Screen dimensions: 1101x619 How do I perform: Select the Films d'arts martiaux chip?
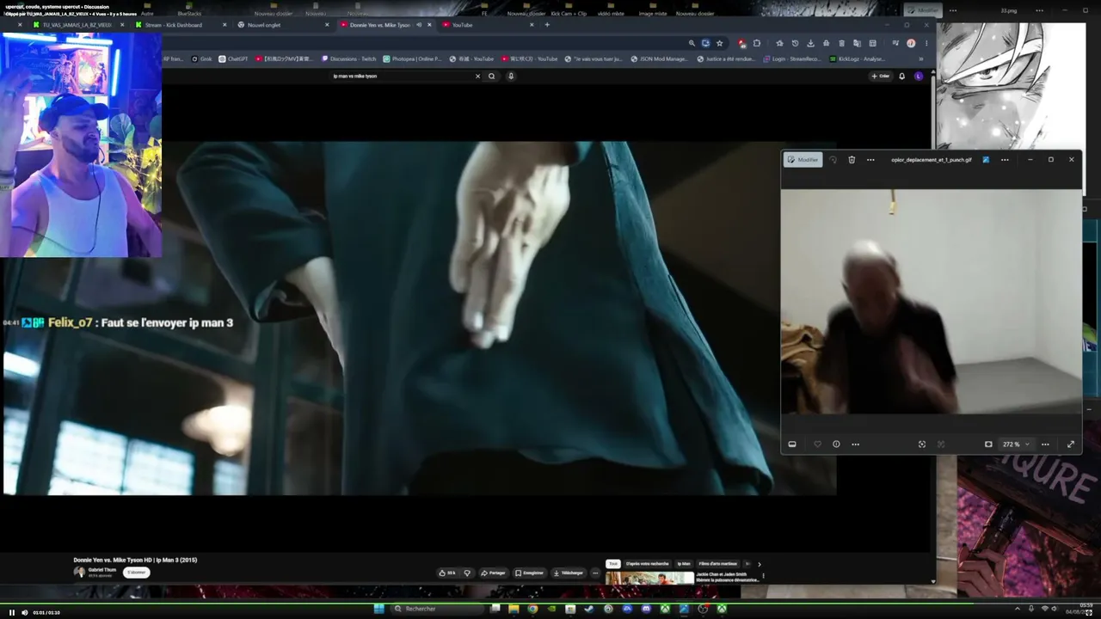718,564
